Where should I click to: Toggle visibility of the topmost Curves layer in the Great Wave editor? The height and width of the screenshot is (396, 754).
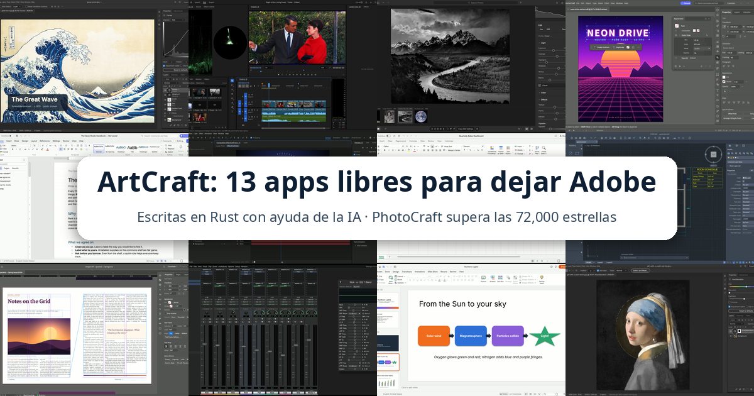tap(165, 90)
